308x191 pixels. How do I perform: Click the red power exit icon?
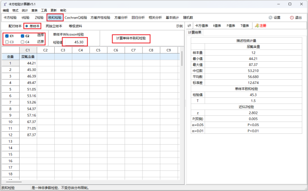point(291,18)
